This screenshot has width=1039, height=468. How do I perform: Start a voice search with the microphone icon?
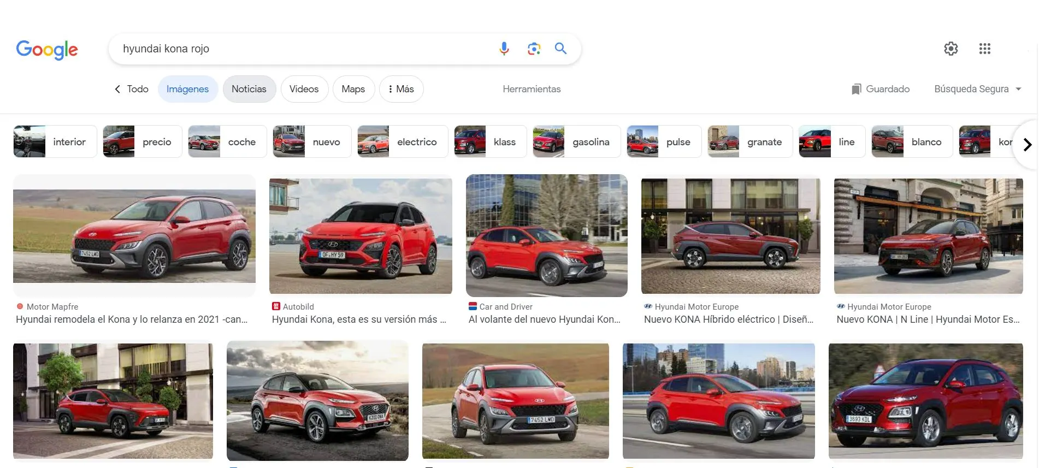[x=504, y=49]
